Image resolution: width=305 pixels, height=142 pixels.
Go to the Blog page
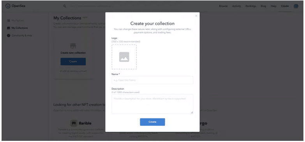[x=263, y=6]
